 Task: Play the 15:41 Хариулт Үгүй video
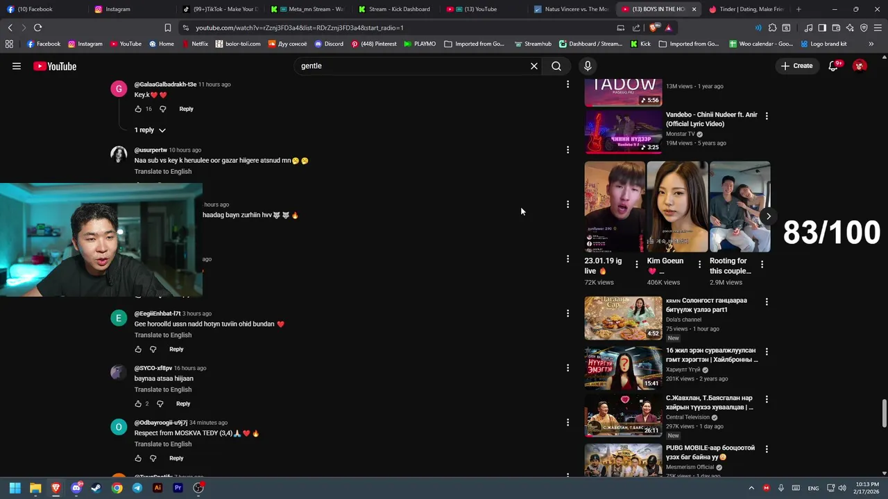623,368
